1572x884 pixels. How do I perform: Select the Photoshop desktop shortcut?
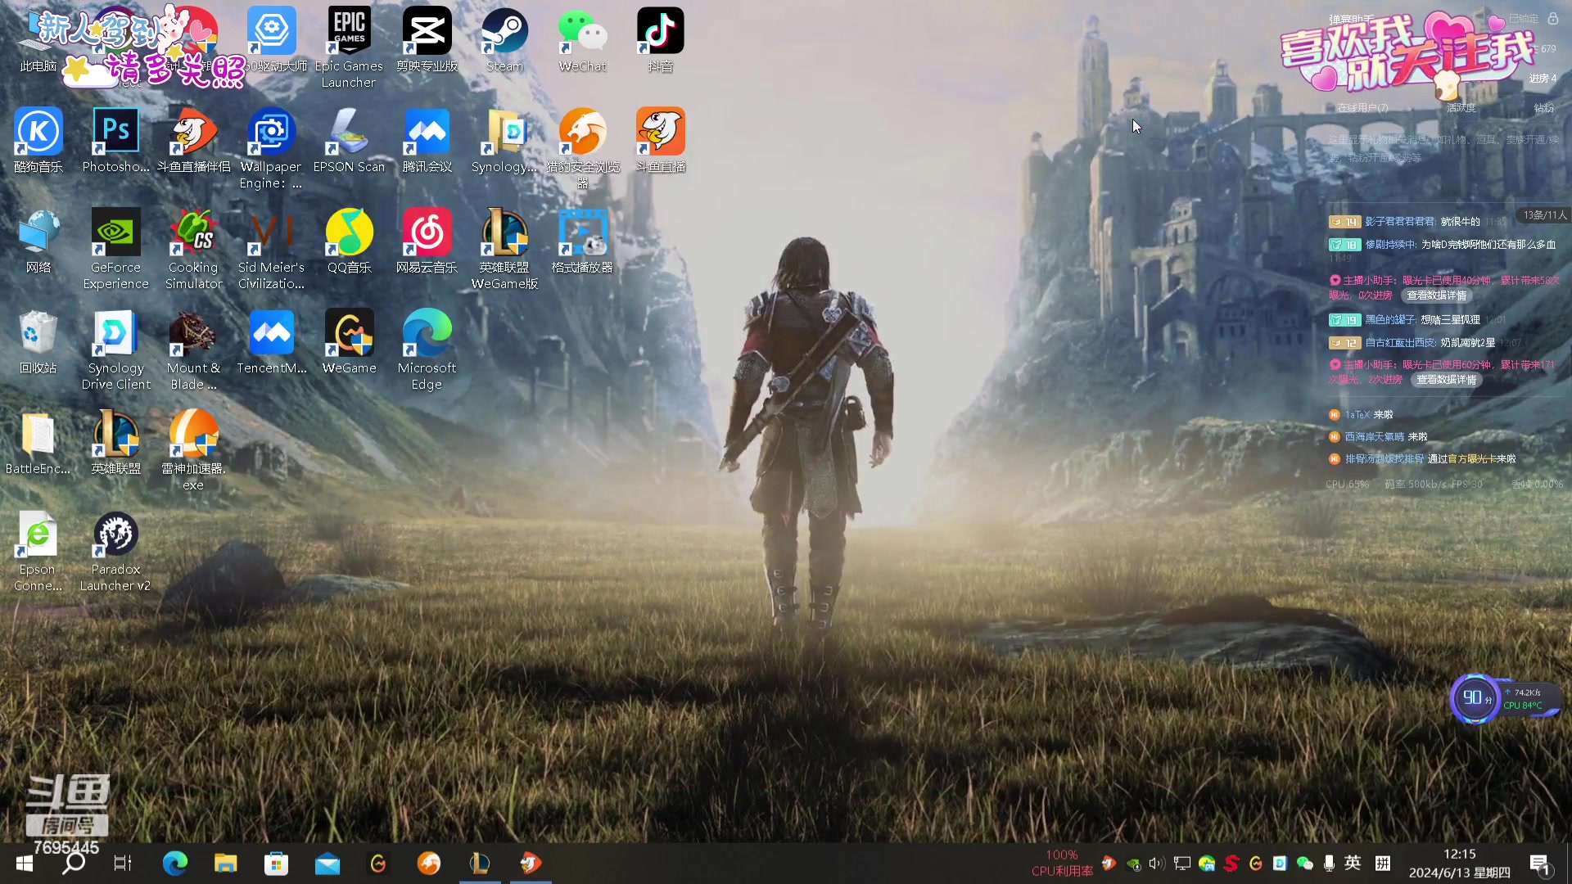click(x=115, y=141)
